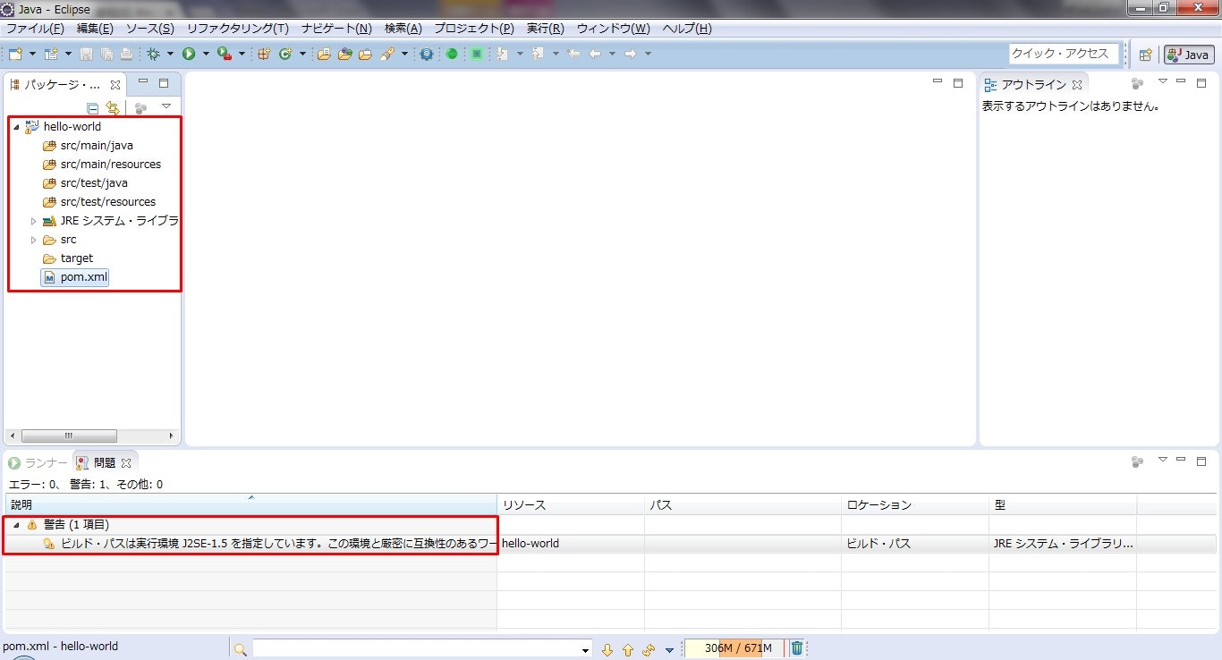Viewport: 1222px width, 660px height.
Task: Click the status bar search text field
Action: [415, 649]
